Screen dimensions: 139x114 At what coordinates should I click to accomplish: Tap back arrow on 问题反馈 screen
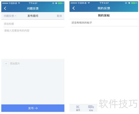[x=5, y=8]
